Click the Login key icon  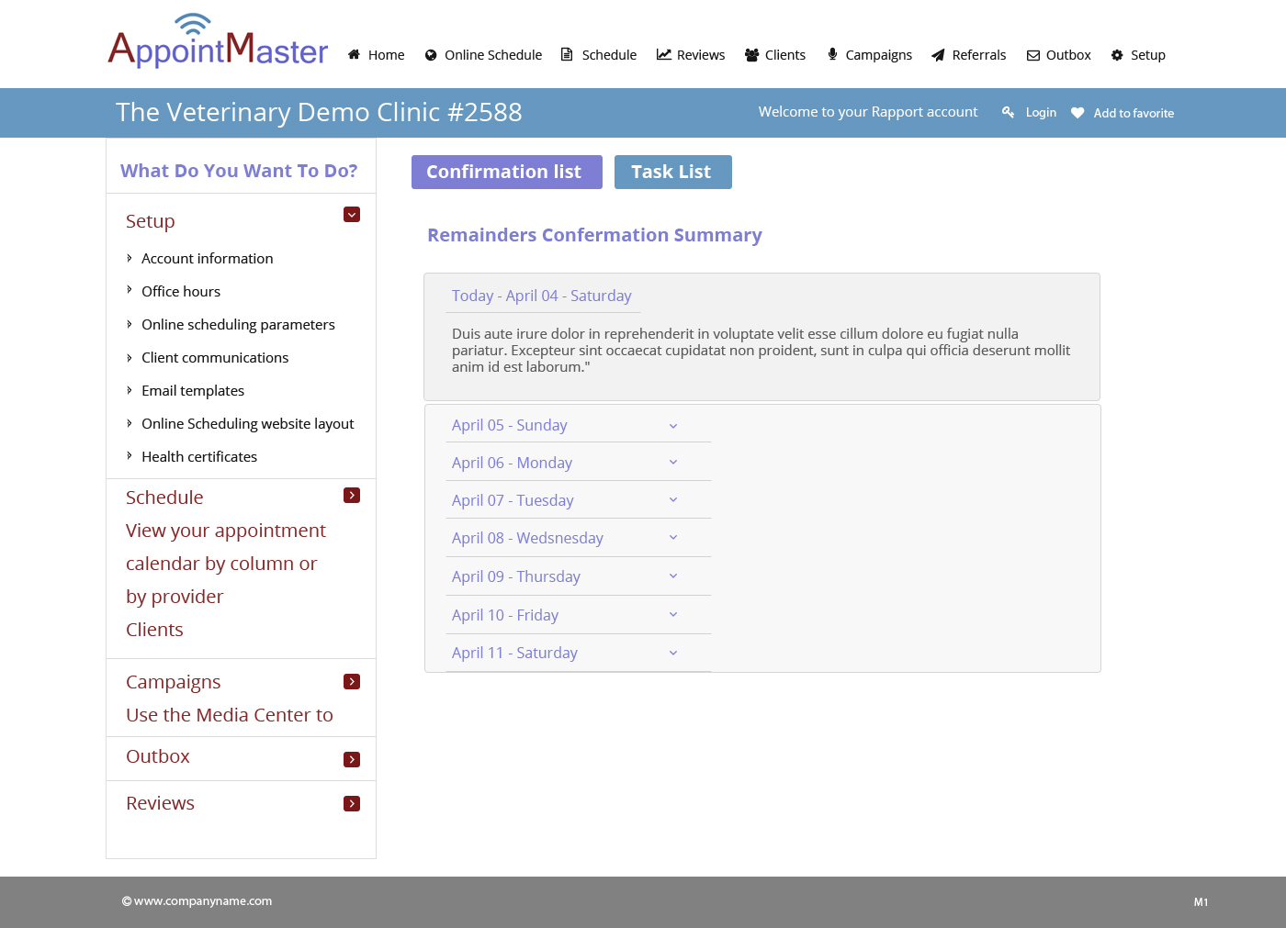click(x=1008, y=112)
